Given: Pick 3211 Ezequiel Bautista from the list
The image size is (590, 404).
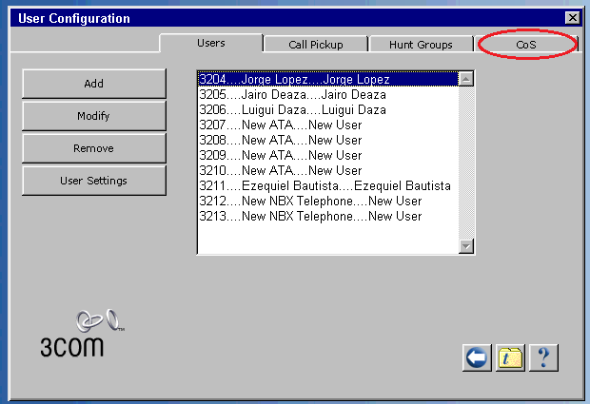Looking at the screenshot, I should (x=324, y=186).
